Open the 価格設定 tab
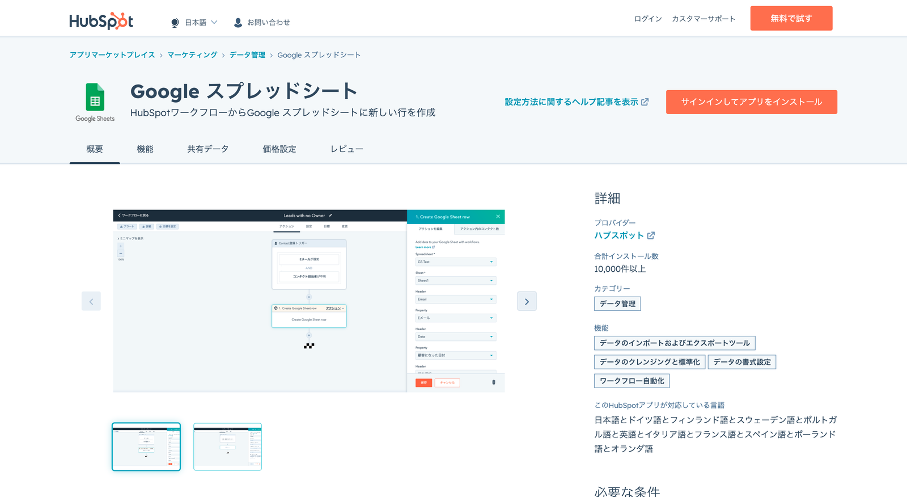This screenshot has height=497, width=907. point(279,149)
